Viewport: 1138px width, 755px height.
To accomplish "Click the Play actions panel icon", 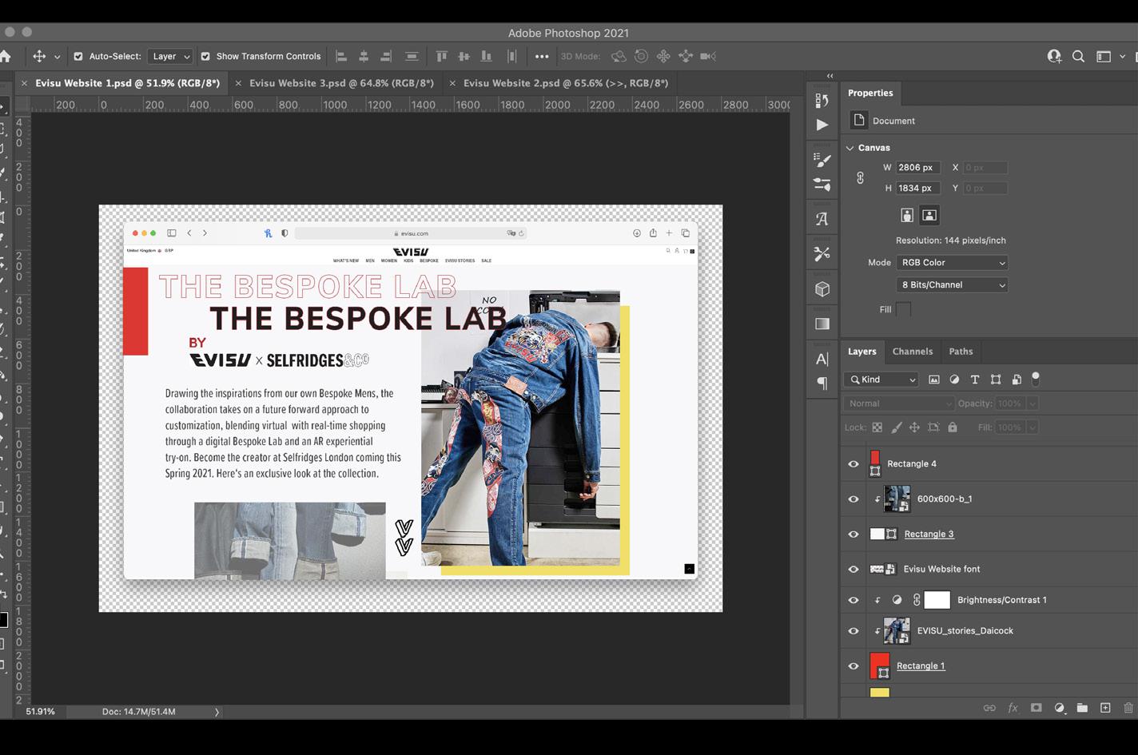I will 822,125.
